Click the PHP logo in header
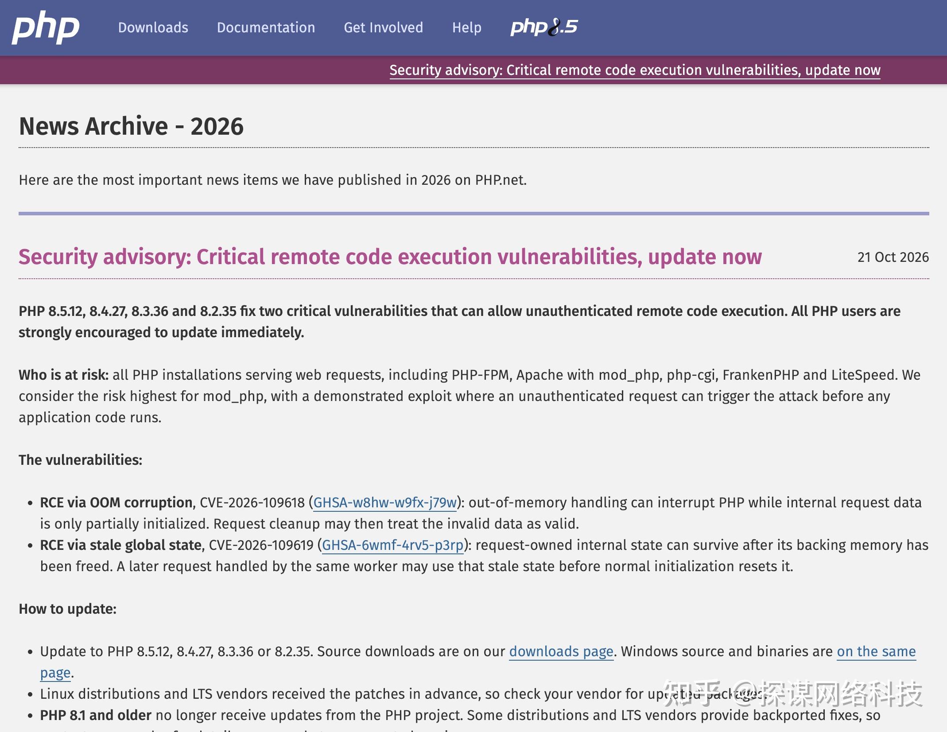Image resolution: width=947 pixels, height=732 pixels. click(x=45, y=28)
